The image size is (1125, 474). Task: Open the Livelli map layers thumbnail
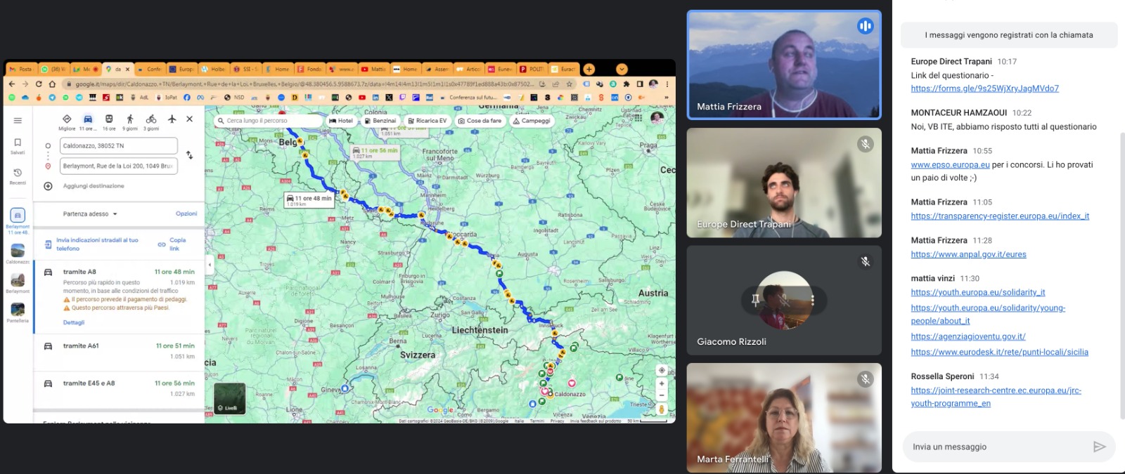230,398
